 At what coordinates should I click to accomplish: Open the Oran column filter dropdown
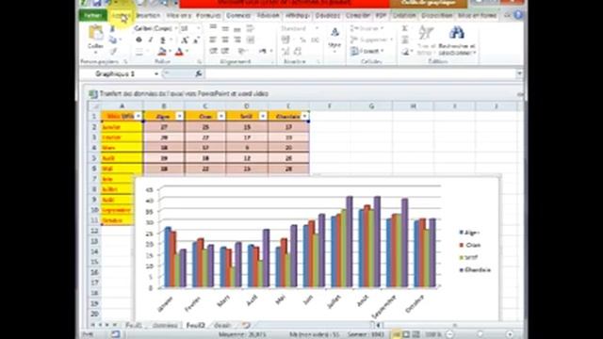pos(221,116)
